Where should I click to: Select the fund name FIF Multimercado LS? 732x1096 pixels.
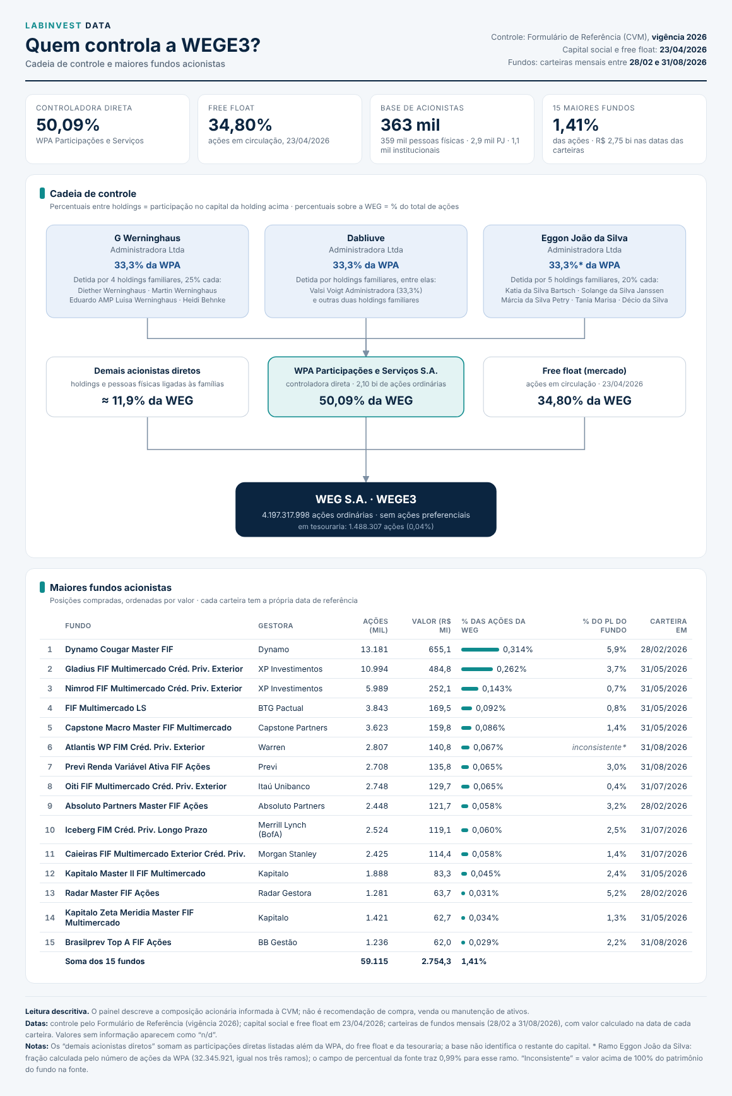105,708
